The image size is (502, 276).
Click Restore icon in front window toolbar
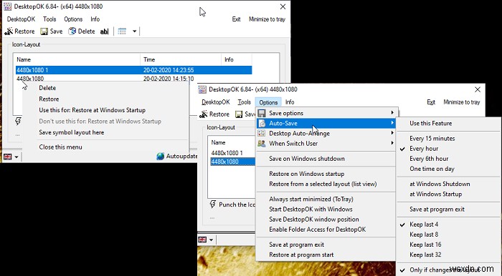(x=203, y=114)
